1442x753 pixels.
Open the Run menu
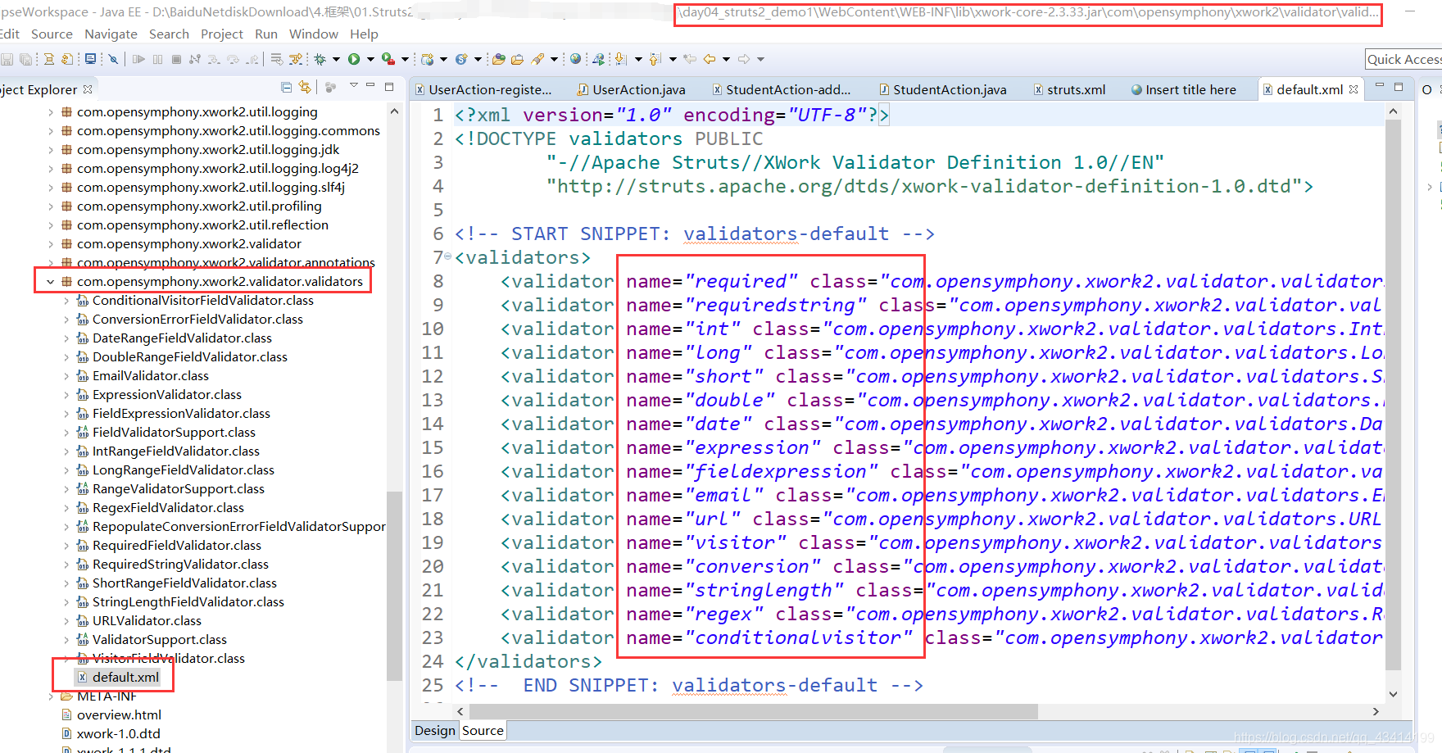(x=266, y=34)
